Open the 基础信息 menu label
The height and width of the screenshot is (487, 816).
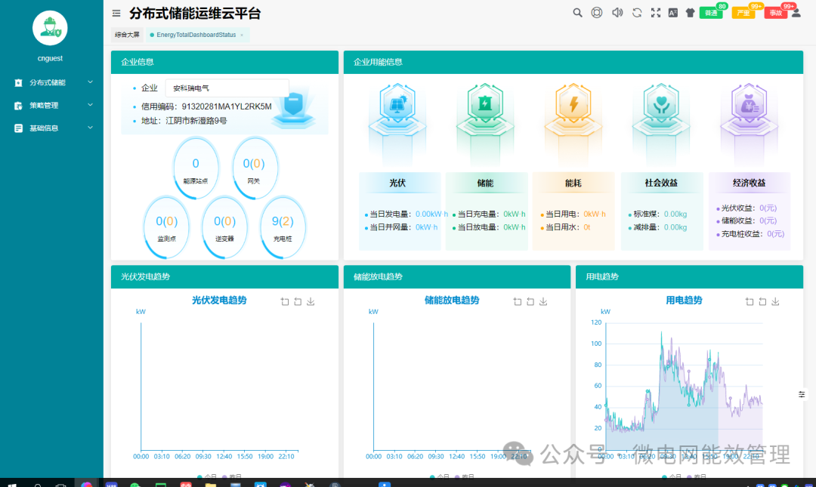(44, 128)
